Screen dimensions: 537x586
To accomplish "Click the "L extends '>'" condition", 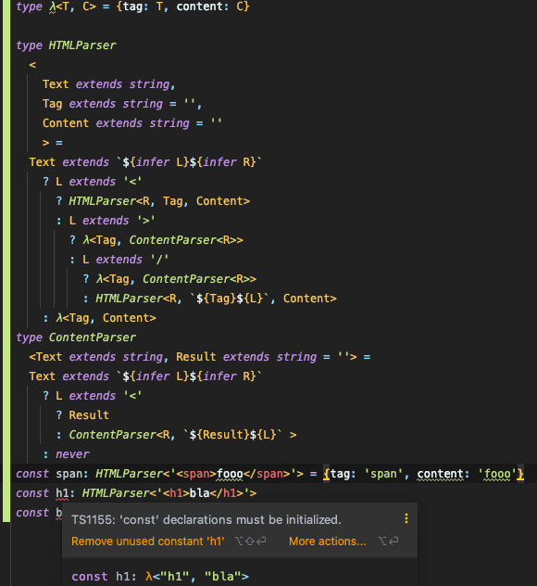I will pyautogui.click(x=112, y=221).
